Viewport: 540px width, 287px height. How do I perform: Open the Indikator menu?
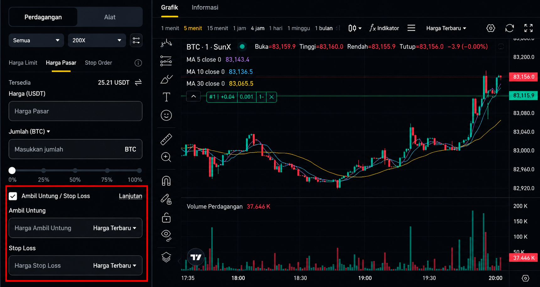click(384, 28)
